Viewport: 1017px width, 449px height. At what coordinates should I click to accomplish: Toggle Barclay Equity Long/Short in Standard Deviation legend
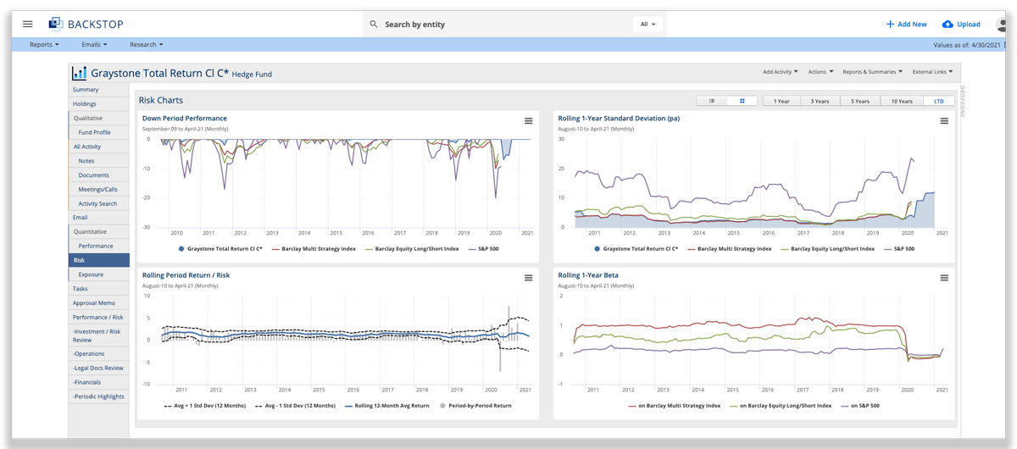tap(827, 249)
